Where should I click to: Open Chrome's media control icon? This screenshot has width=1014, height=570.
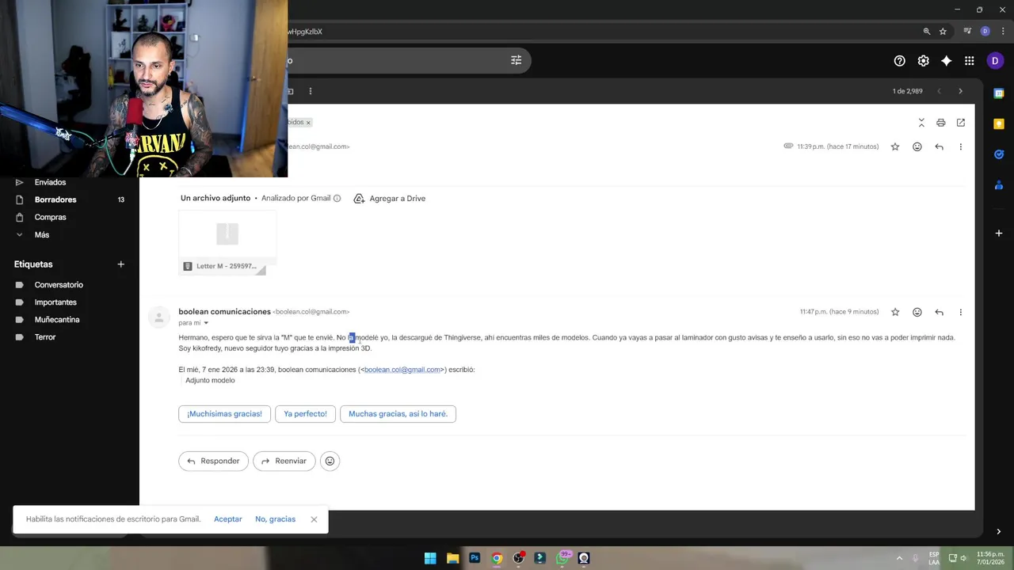[967, 32]
